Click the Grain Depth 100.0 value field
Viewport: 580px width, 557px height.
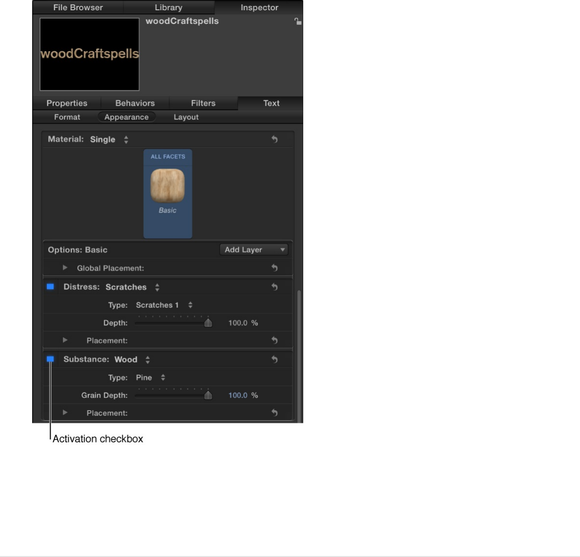tap(237, 396)
